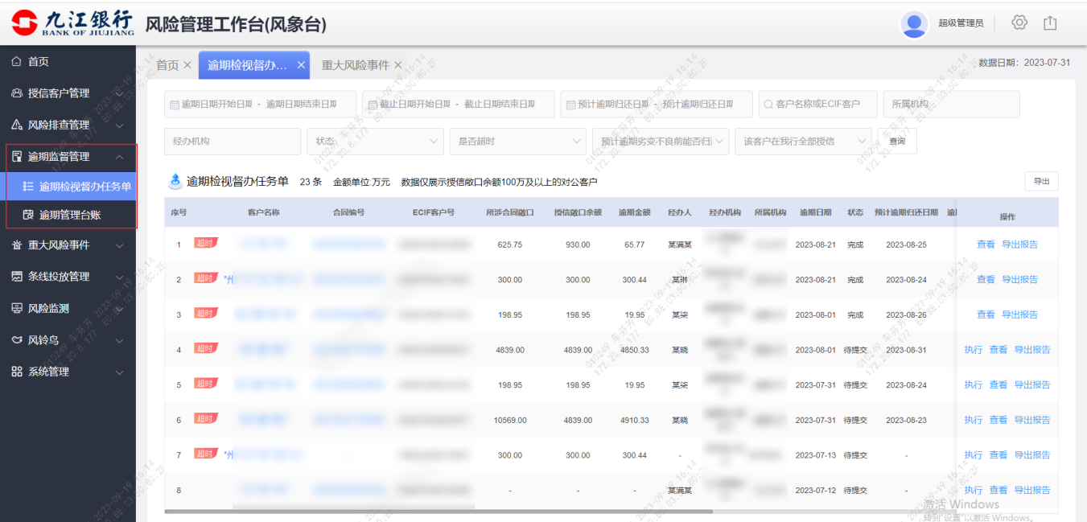1087x522 pixels.
Task: Click the table horizontal scrollbar
Action: (x=439, y=511)
